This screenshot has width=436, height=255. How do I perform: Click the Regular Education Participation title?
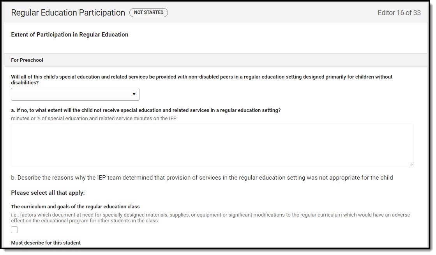68,13
